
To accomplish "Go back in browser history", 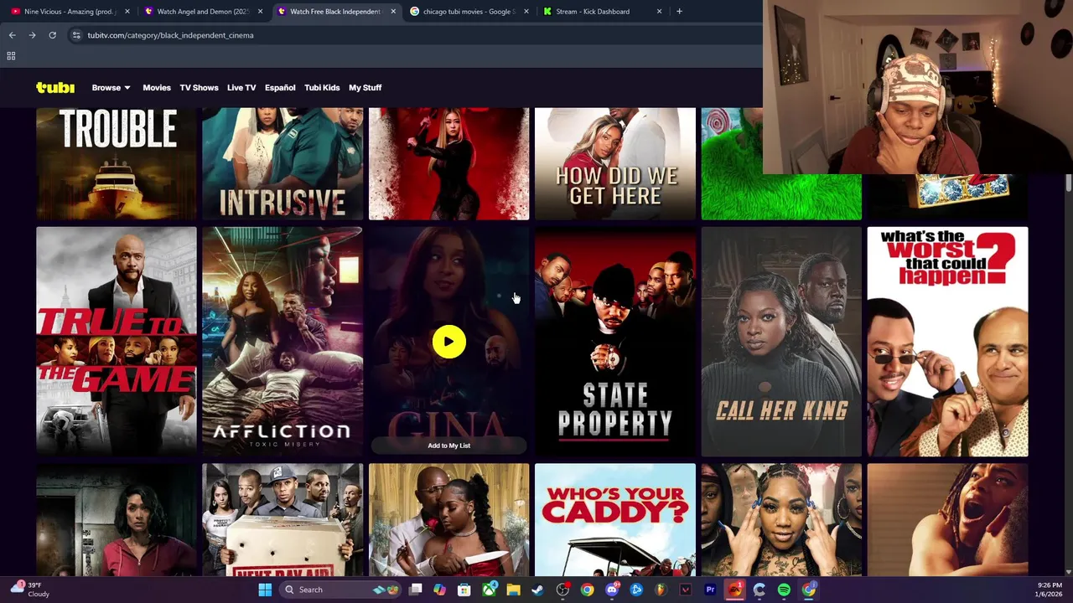I will 12,35.
